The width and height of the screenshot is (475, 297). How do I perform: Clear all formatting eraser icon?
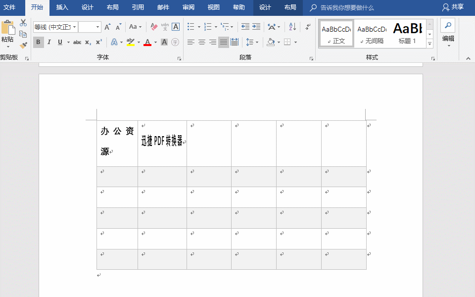point(154,27)
